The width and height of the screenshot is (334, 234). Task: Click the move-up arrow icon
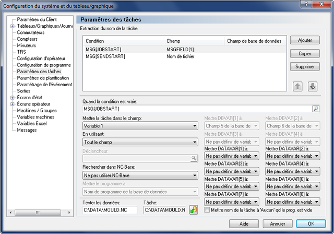297,86
